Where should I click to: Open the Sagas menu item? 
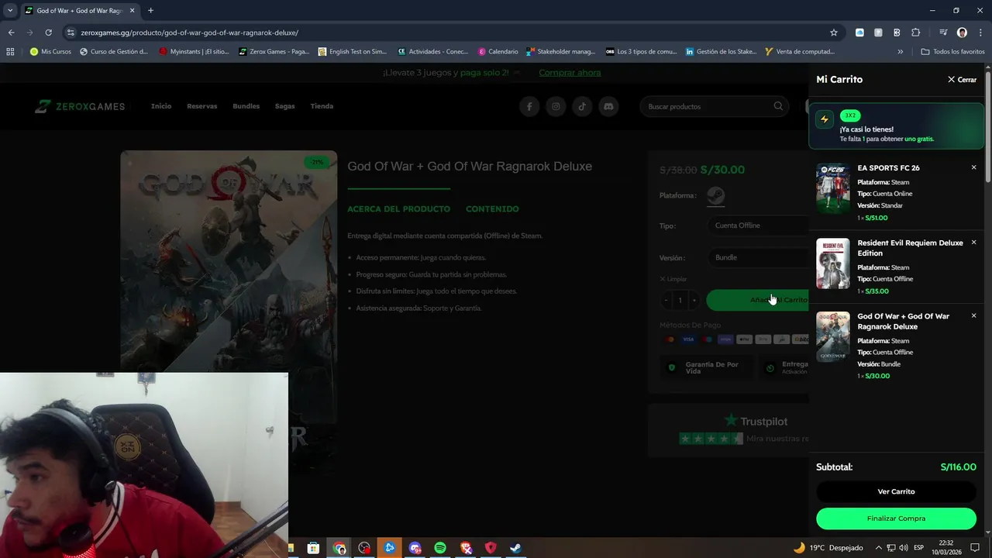point(284,106)
